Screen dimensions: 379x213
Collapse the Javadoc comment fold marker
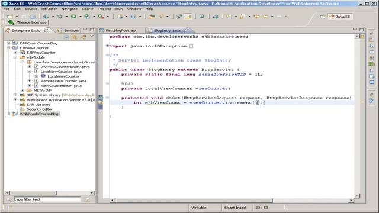pos(107,55)
